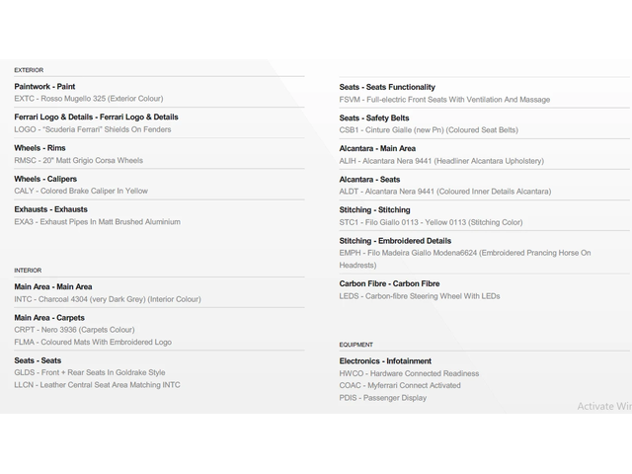Click the EXTERIOR section heading
The width and height of the screenshot is (632, 474).
point(29,70)
